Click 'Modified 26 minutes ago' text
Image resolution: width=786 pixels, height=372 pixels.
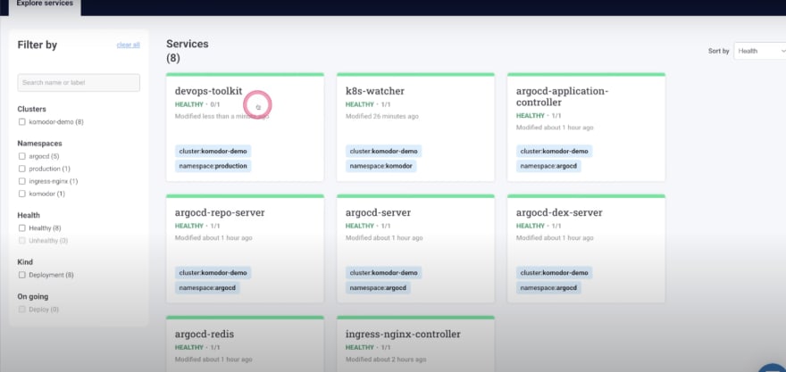tap(382, 116)
